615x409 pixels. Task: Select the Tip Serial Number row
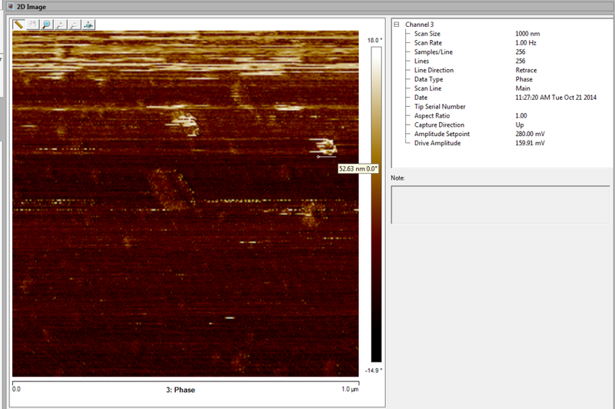point(440,106)
